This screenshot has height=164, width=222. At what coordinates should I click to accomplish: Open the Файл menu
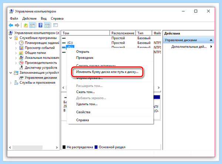(x=14, y=19)
